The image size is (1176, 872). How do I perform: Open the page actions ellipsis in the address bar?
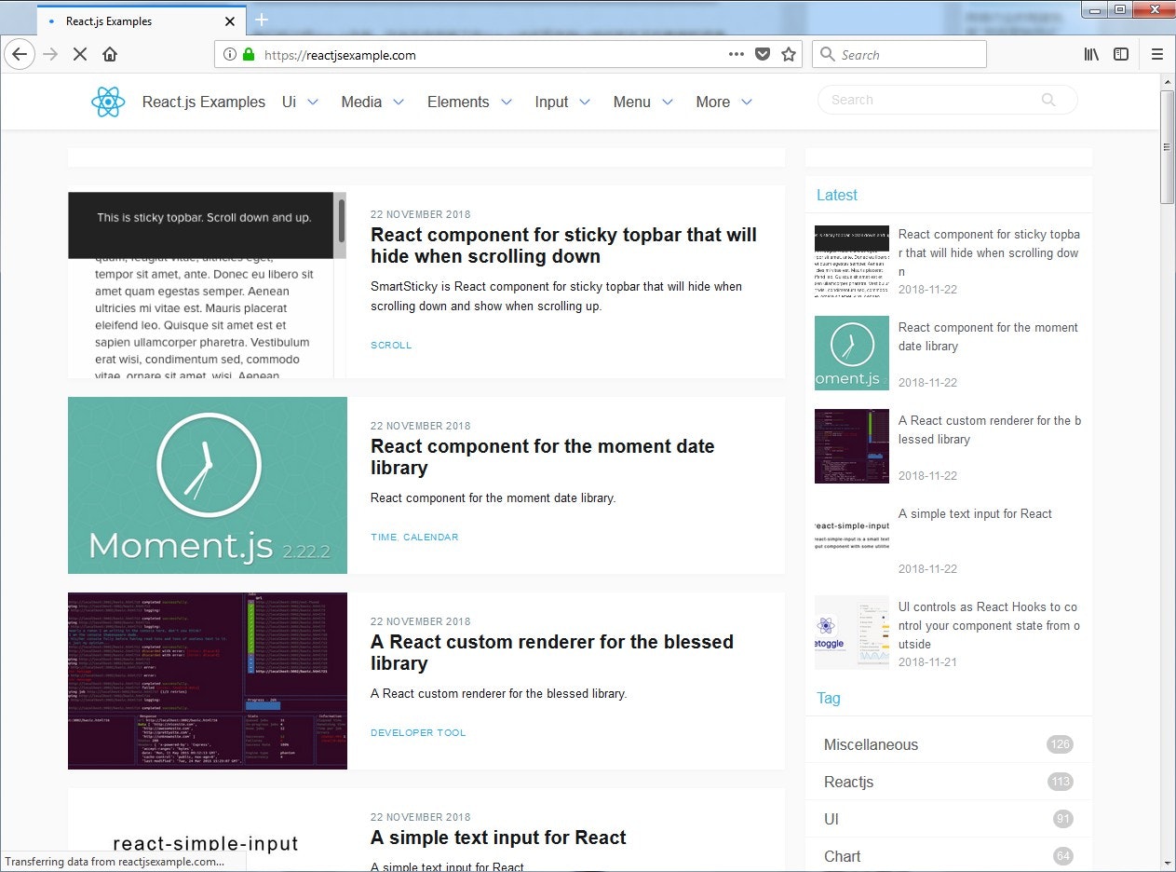tap(736, 54)
